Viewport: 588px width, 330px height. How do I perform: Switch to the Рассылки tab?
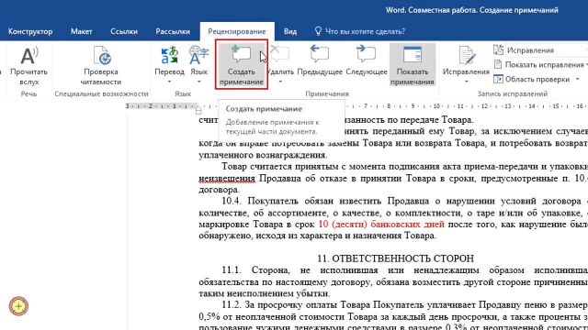coord(173,31)
